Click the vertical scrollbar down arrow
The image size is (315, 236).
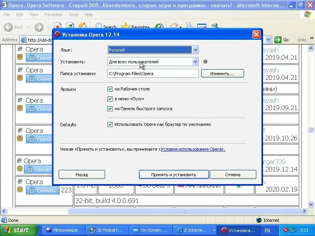tap(311, 205)
